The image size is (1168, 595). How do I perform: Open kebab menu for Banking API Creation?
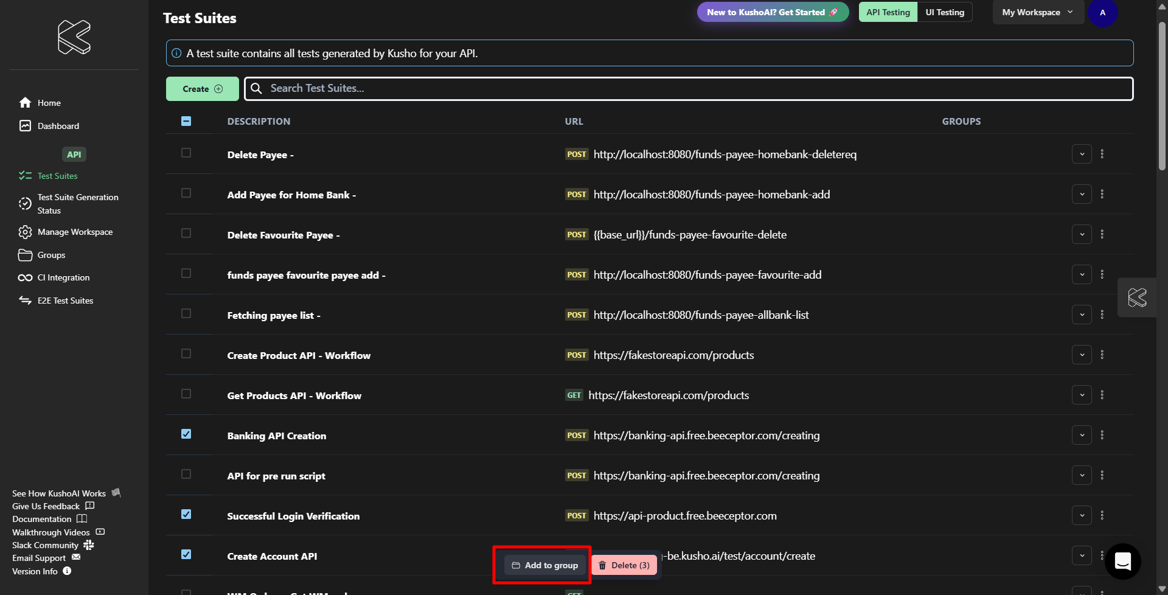tap(1102, 435)
